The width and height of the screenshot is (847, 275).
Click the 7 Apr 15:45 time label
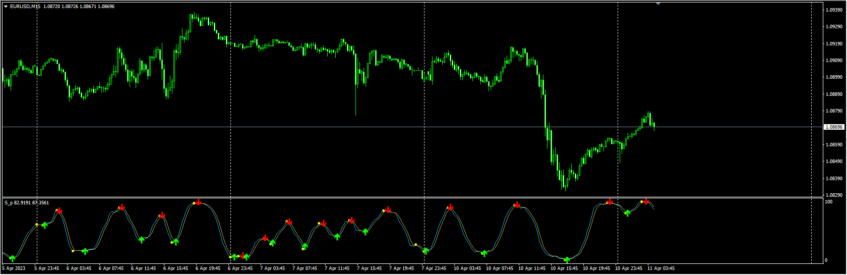[x=369, y=268]
